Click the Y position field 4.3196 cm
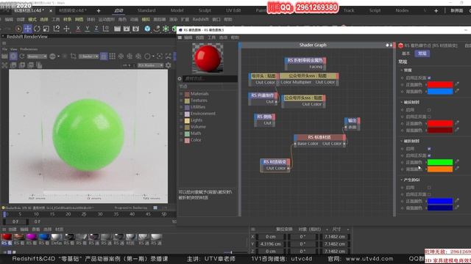The height and width of the screenshot is (264, 471). tap(270, 244)
